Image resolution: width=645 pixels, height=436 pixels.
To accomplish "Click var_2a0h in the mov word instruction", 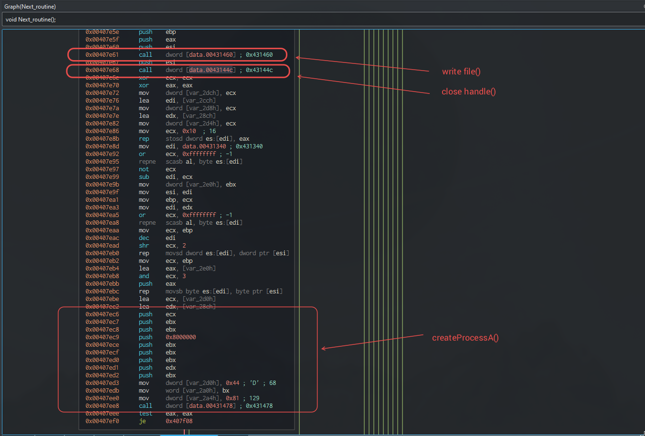I will 199,391.
